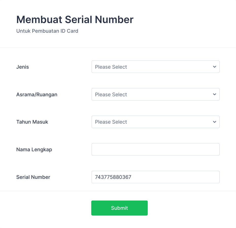Open the Jenis select box
Viewport: 236px width, 228px height.
click(x=156, y=67)
